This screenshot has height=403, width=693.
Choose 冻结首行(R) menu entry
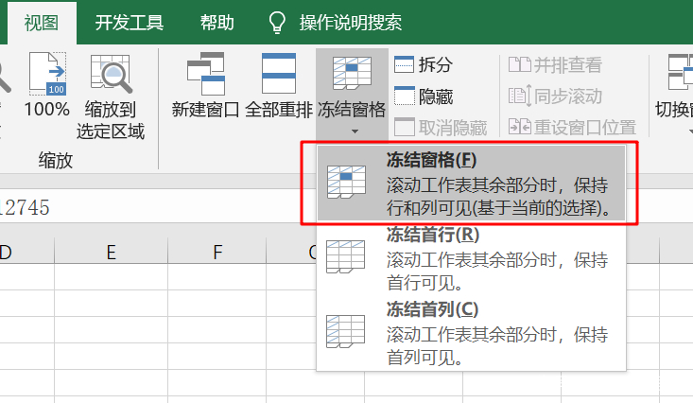click(471, 258)
